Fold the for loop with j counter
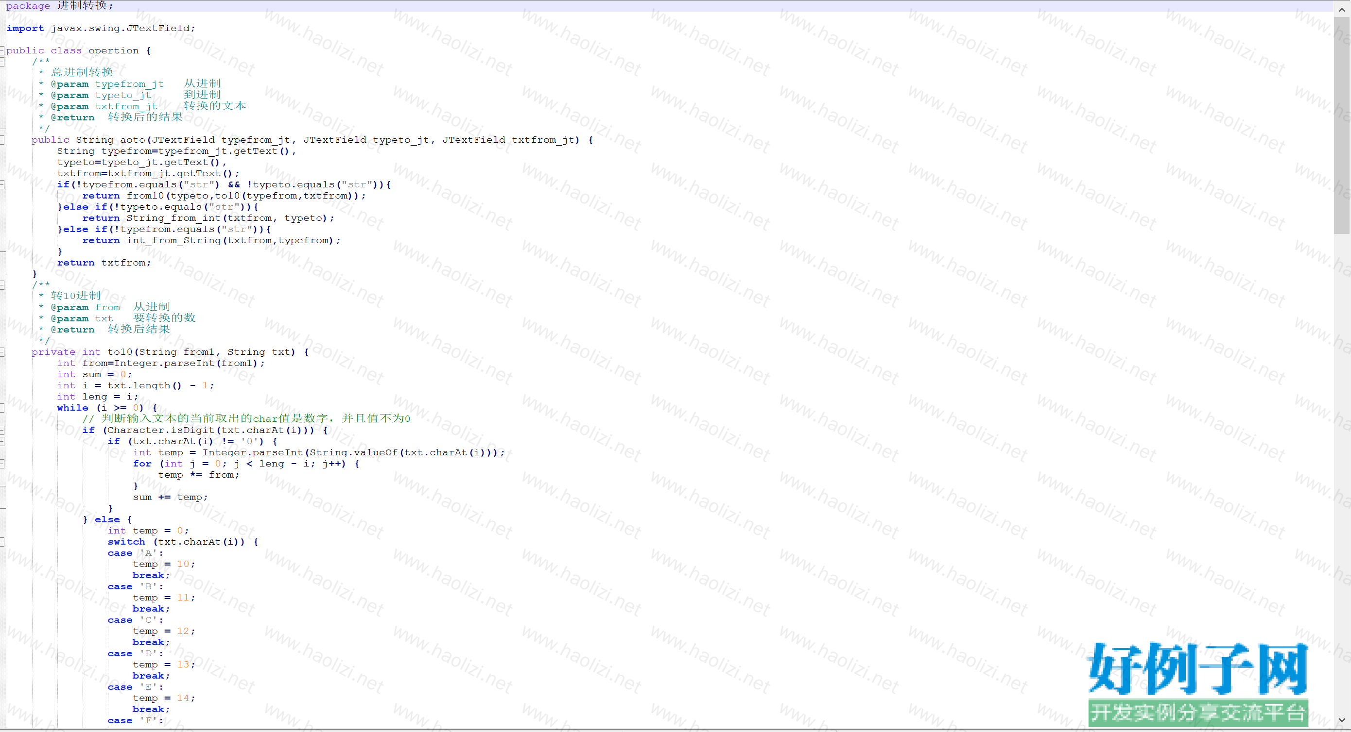The width and height of the screenshot is (1351, 732). (x=2, y=464)
